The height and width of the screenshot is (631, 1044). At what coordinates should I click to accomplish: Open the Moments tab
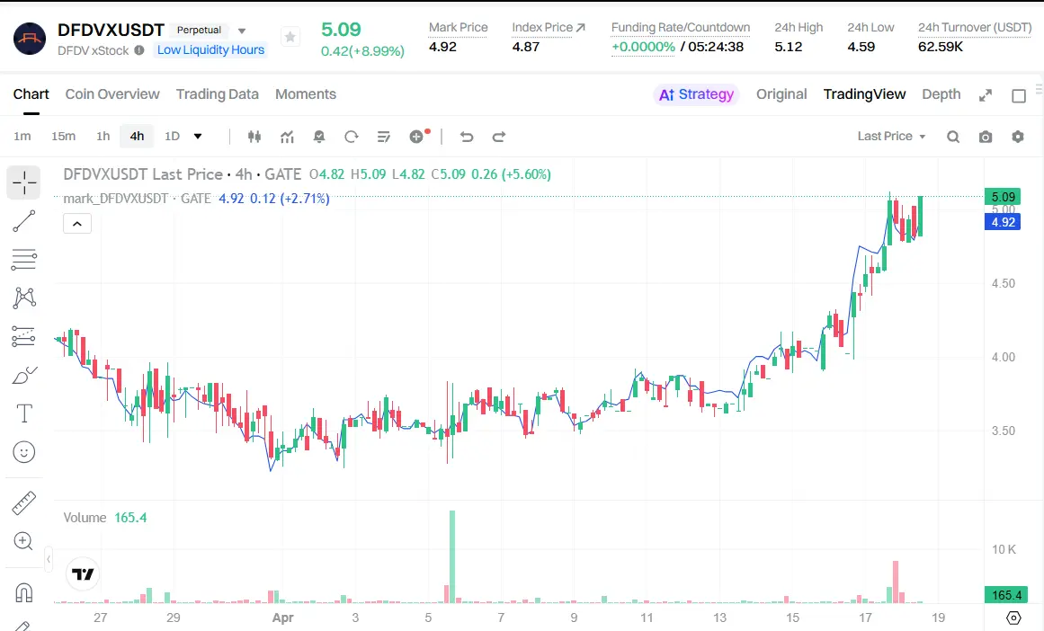click(x=306, y=94)
